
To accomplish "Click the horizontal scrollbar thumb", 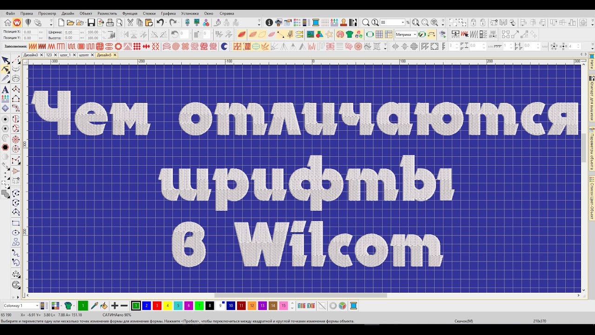I will tap(300, 295).
